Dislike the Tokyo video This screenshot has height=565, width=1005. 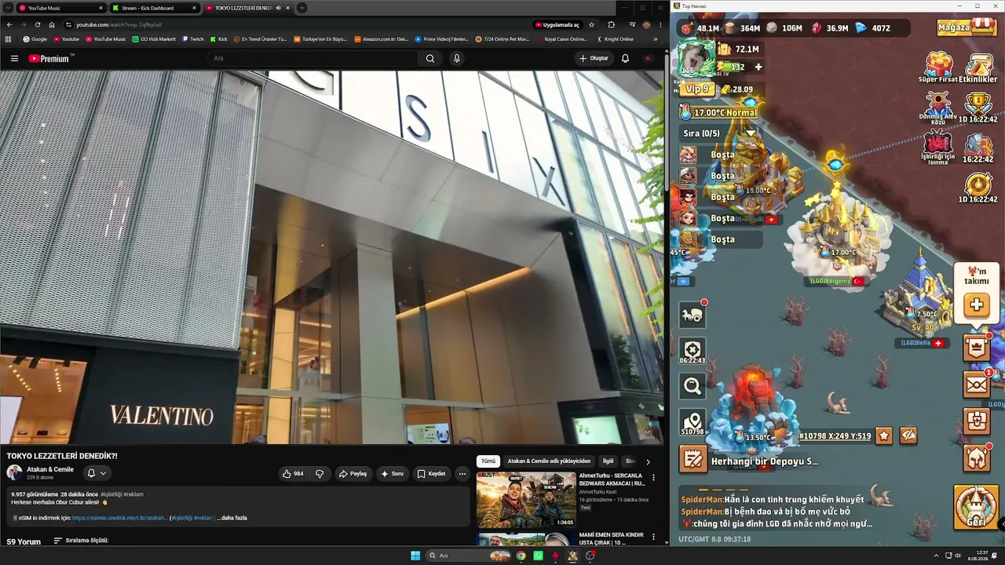(x=320, y=474)
